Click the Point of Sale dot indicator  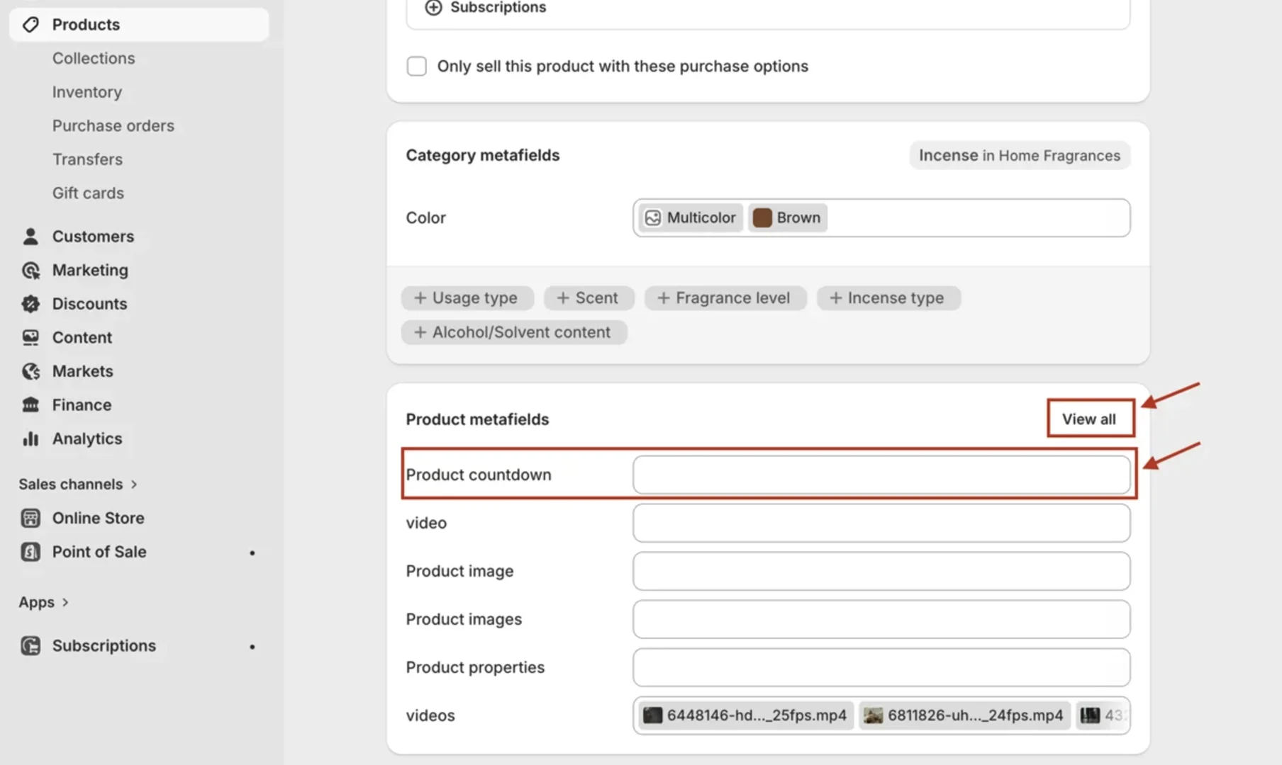[252, 552]
